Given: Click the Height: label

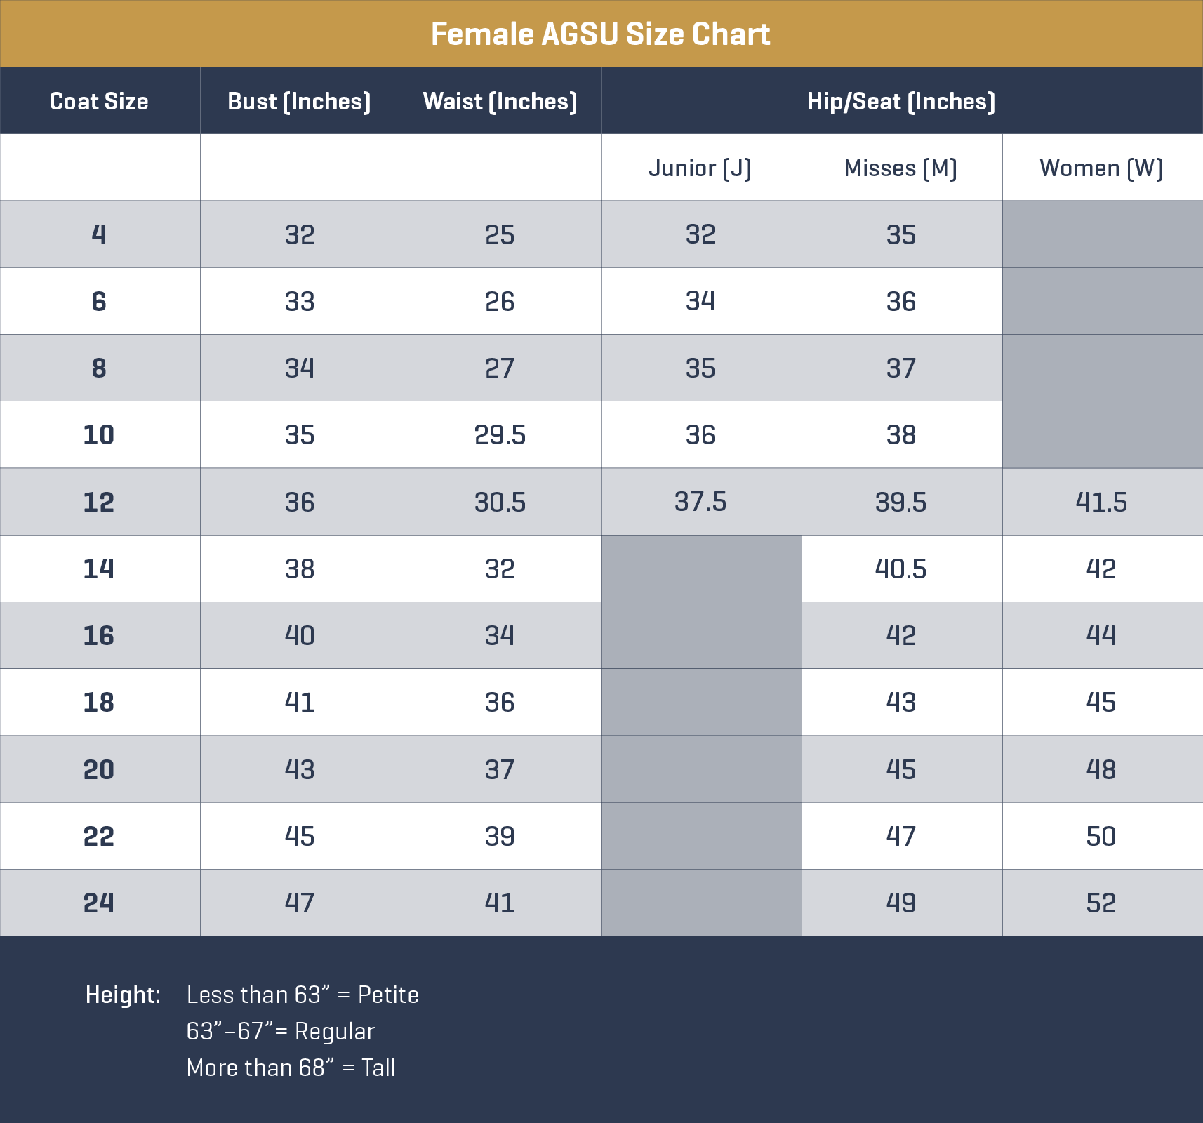Looking at the screenshot, I should coord(123,995).
